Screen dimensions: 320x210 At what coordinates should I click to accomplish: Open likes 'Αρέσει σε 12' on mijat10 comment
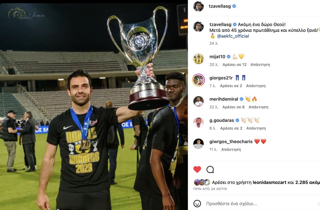tap(234, 65)
